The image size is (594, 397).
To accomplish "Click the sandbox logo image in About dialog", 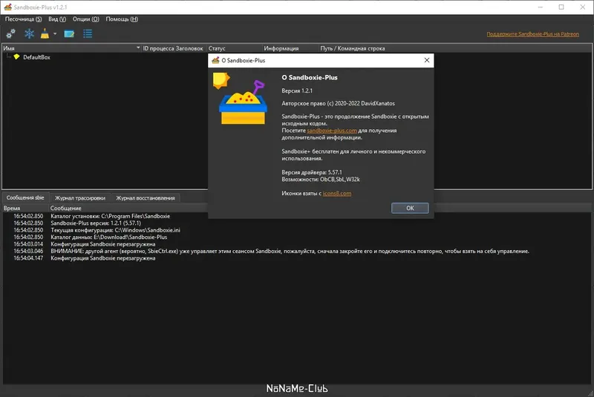I will [240, 99].
